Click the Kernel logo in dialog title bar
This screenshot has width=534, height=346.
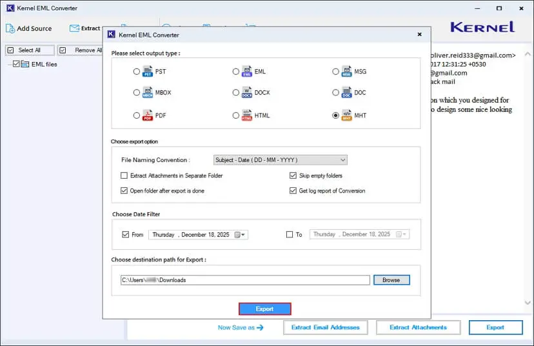(112, 34)
